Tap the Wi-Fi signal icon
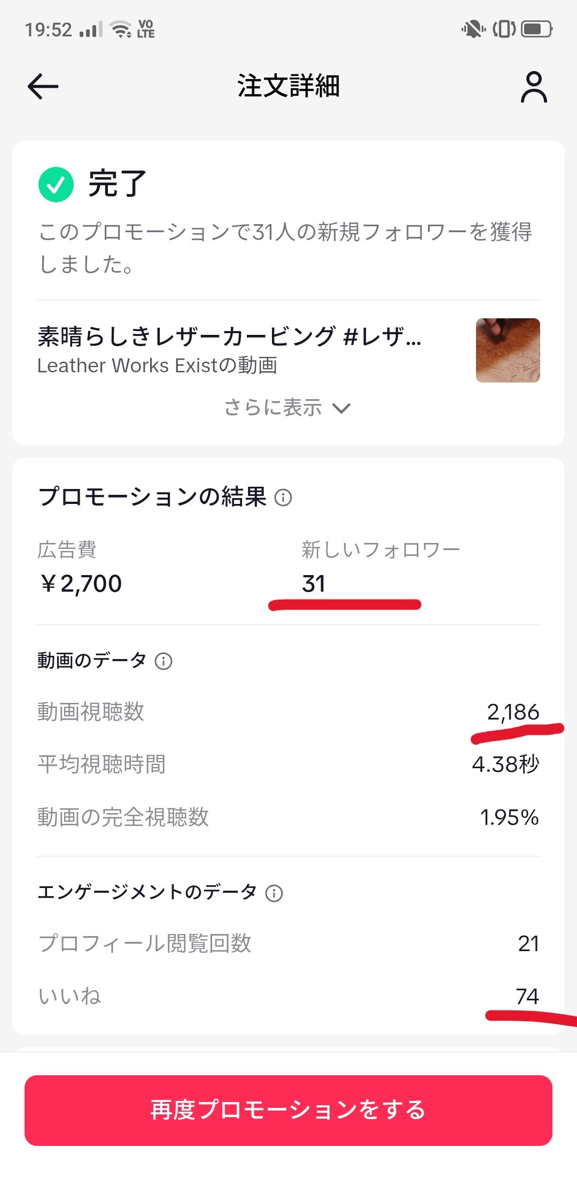 (x=121, y=29)
